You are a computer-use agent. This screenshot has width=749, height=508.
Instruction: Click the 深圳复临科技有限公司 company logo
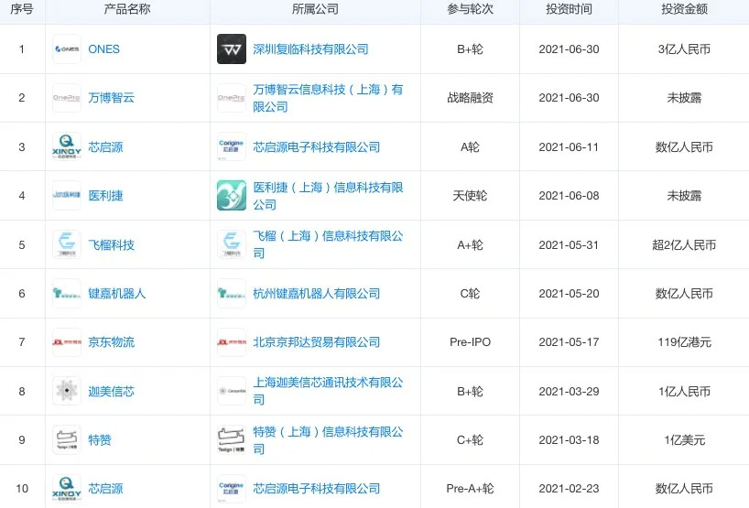(x=232, y=49)
